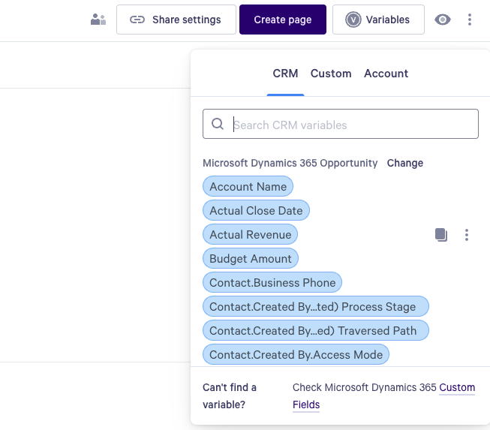Select the Actual Revenue variable
Image resolution: width=490 pixels, height=430 pixels.
[250, 234]
